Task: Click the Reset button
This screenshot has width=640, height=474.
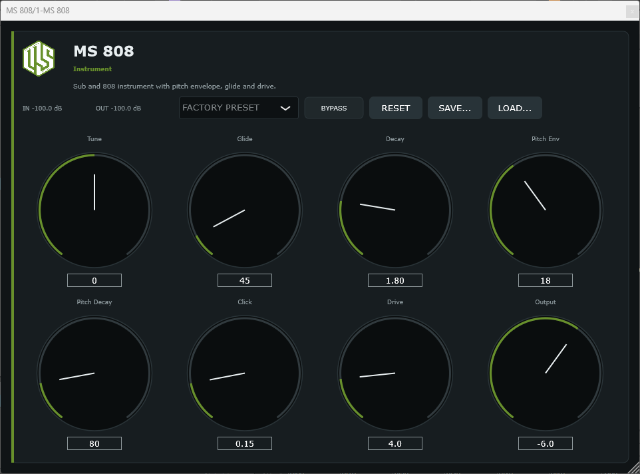Action: pyautogui.click(x=396, y=109)
